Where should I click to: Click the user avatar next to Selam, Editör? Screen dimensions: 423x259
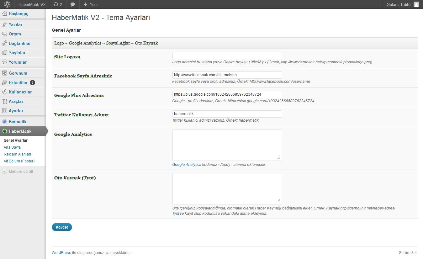pyautogui.click(x=416, y=4)
